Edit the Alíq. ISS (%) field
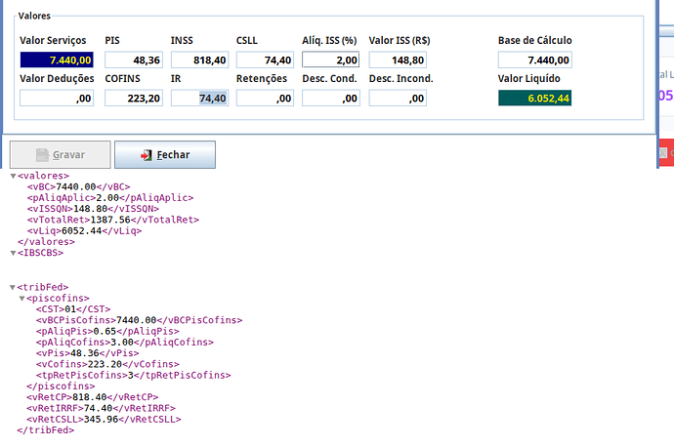The height and width of the screenshot is (447, 674). [331, 61]
